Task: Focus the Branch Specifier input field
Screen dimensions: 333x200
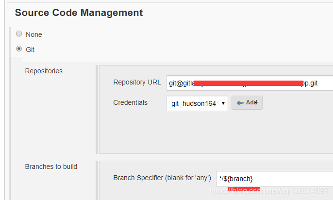Action: click(275, 179)
